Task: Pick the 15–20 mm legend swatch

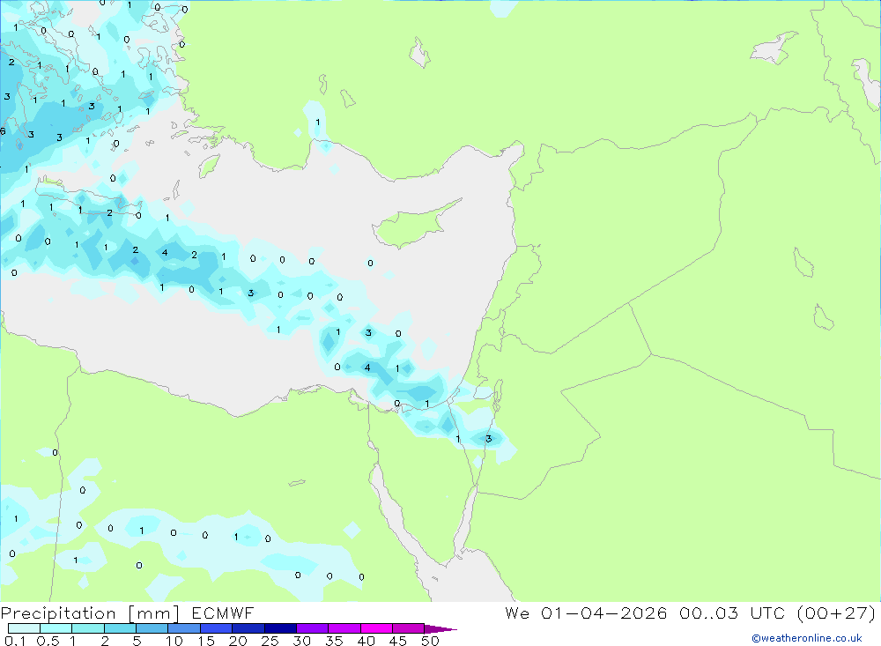Action: click(217, 628)
